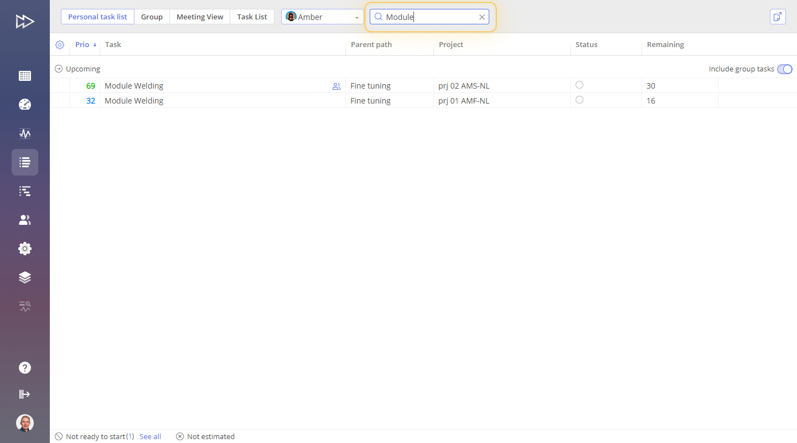Open the settings gear in sidebar
This screenshot has height=443, width=797.
tap(25, 249)
